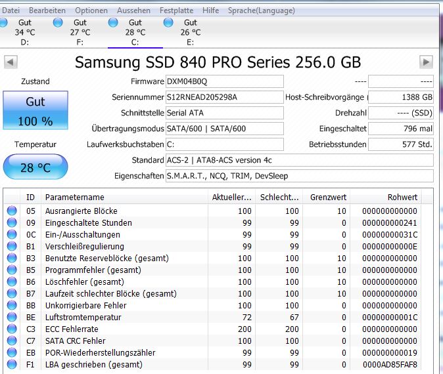
Task: Click status orb of Ausrangierte Blöcke row
Action: pyautogui.click(x=12, y=211)
